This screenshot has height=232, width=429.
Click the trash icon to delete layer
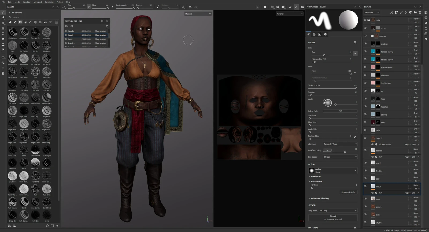(x=420, y=12)
